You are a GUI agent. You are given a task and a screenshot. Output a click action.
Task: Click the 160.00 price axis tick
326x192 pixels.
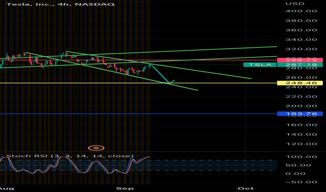coord(301,125)
